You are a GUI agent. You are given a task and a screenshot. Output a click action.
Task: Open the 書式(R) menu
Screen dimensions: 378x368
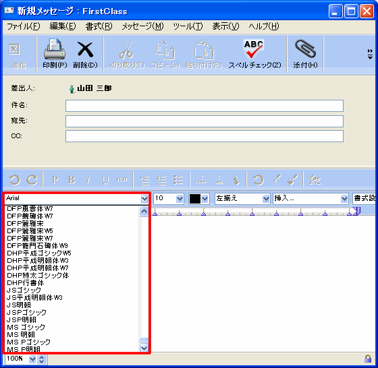99,26
